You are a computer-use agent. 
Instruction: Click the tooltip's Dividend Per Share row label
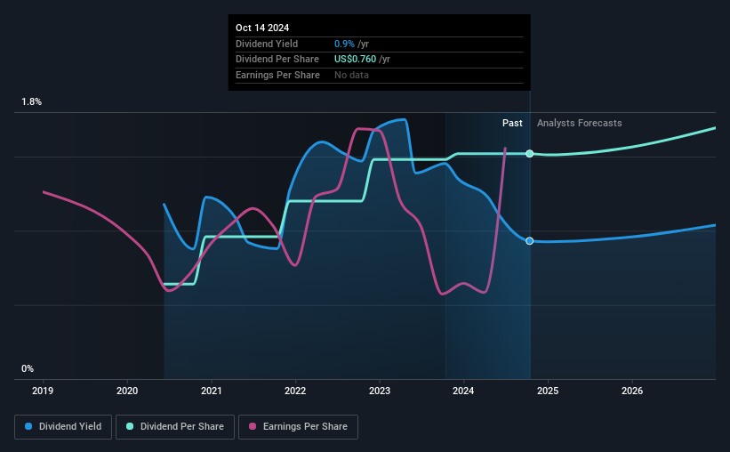click(277, 60)
